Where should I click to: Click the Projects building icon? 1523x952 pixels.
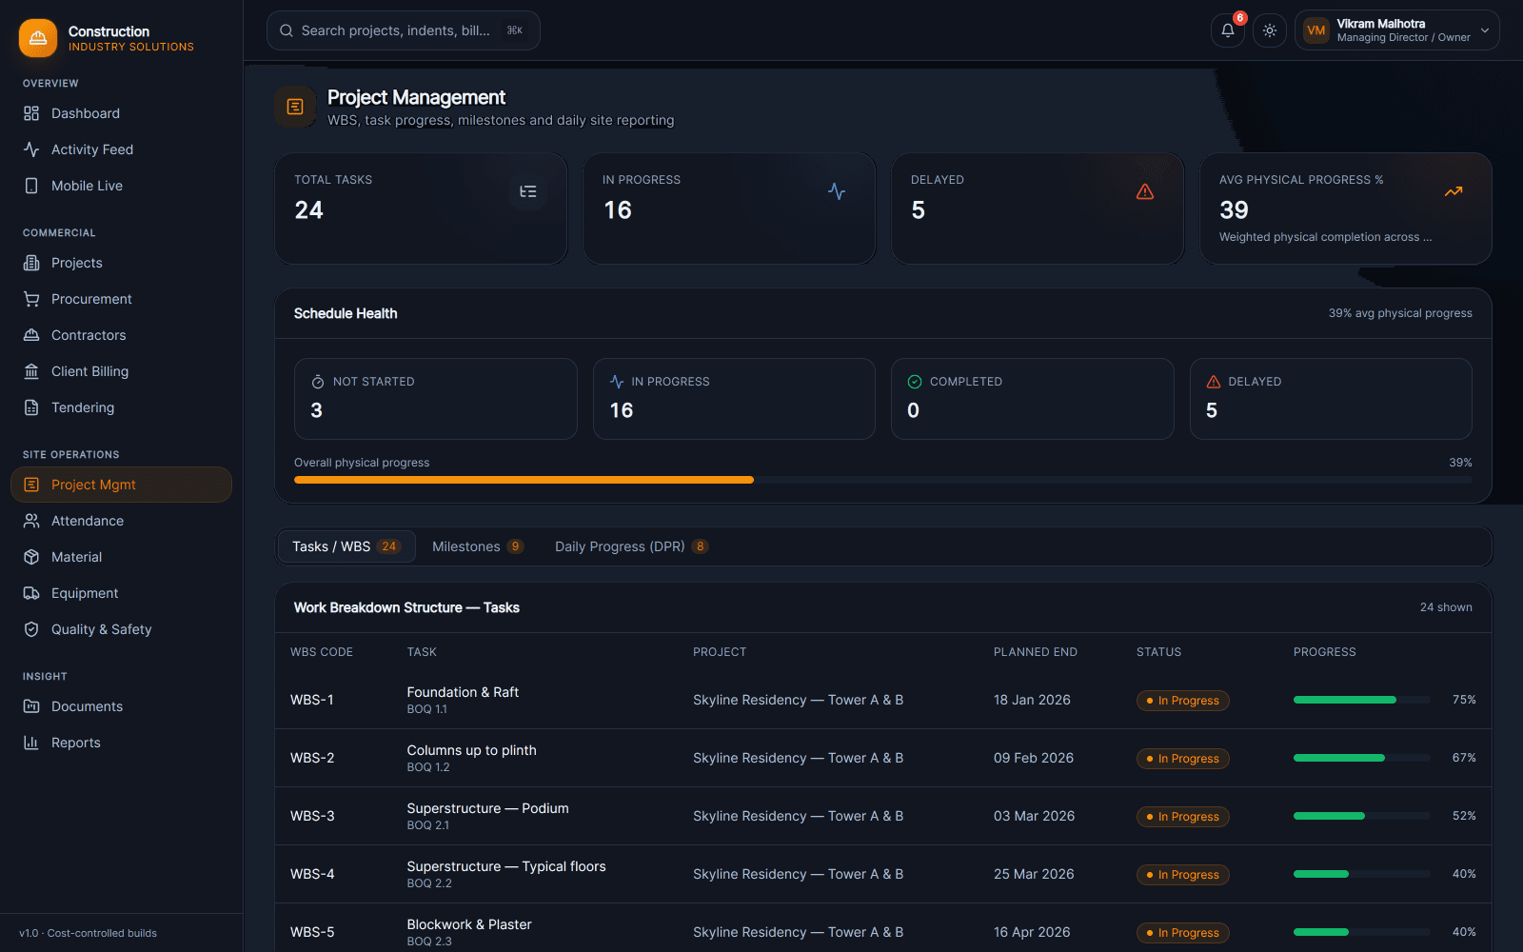31,263
